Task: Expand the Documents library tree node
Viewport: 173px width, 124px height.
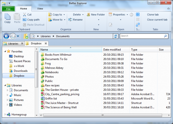Action: (8, 90)
